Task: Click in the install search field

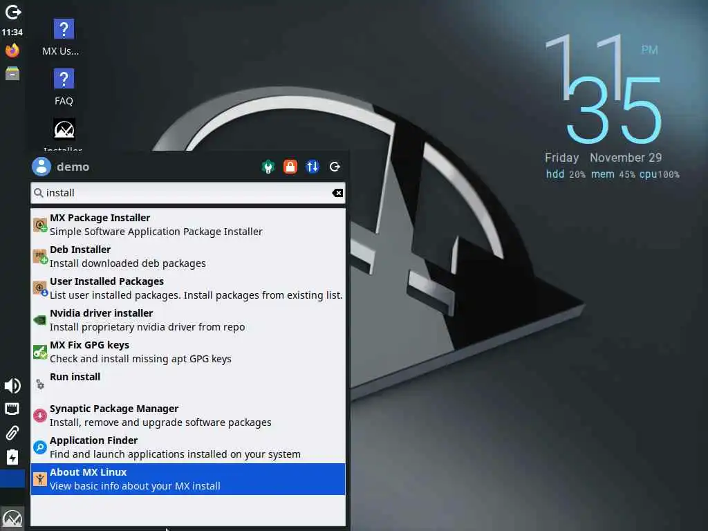Action: tap(188, 194)
